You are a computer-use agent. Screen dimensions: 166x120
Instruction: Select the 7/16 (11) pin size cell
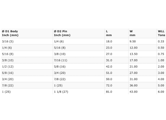tap(61, 60)
